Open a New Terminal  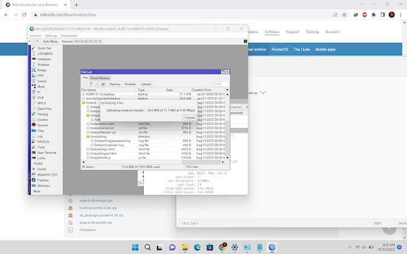(x=46, y=153)
